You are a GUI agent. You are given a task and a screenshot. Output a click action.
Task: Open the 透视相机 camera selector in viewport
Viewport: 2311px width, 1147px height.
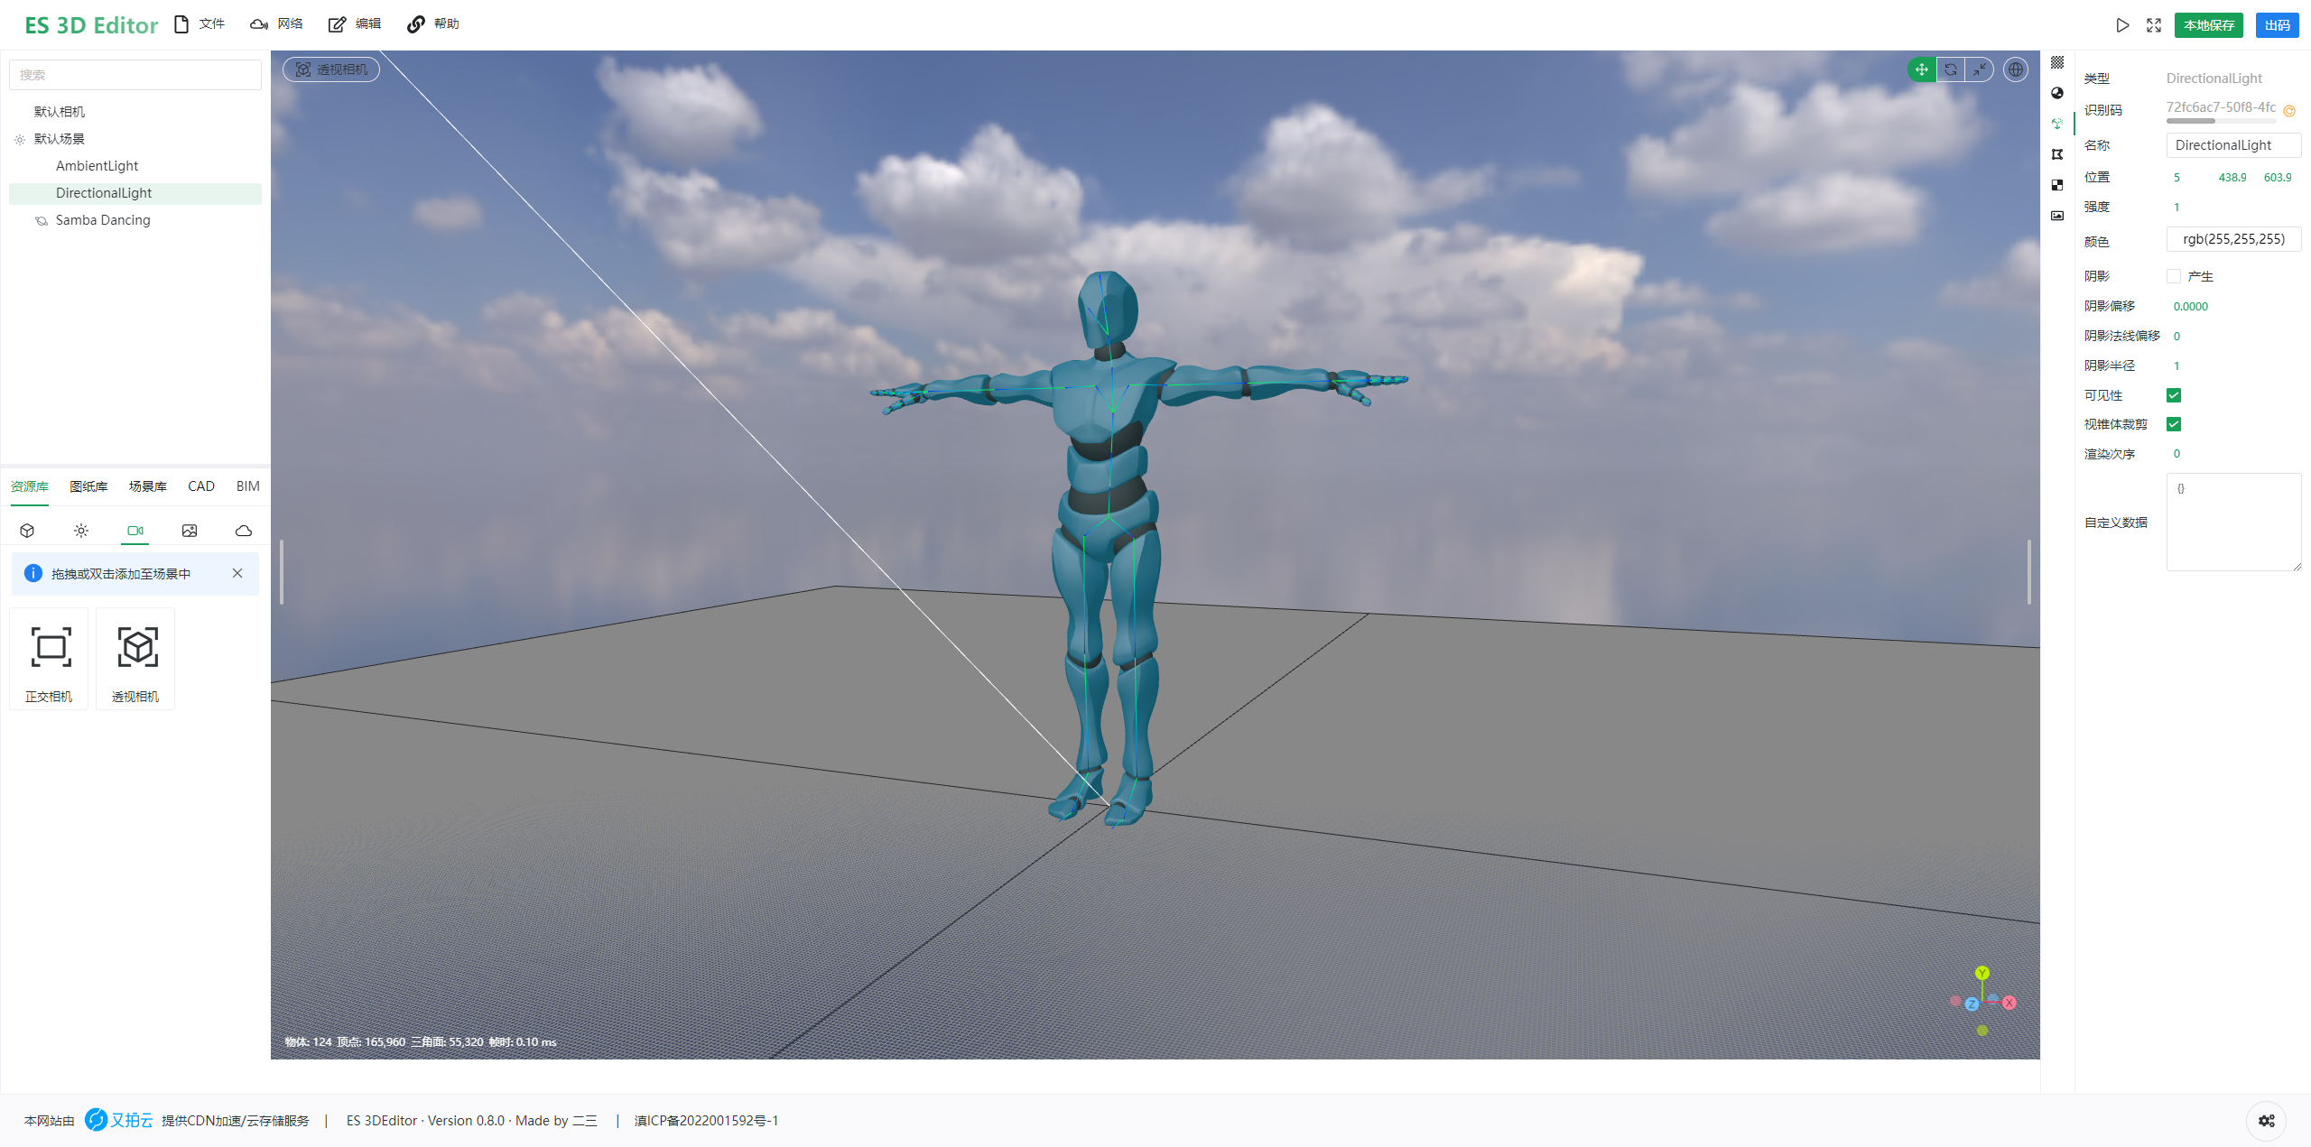point(331,69)
